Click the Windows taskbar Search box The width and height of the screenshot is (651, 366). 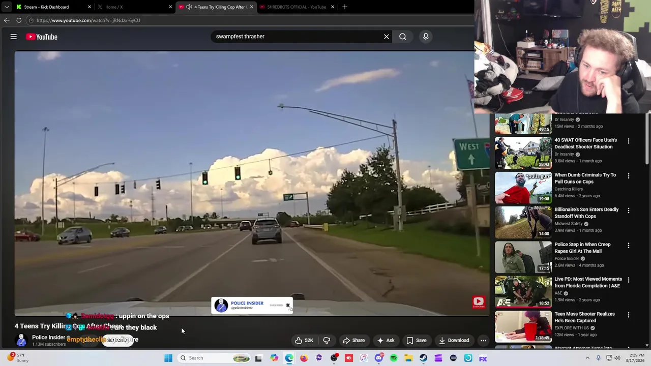(214, 358)
